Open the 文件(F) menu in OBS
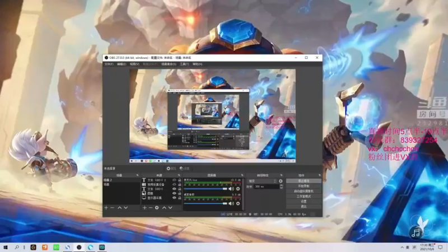448x252 pixels. [x=109, y=64]
